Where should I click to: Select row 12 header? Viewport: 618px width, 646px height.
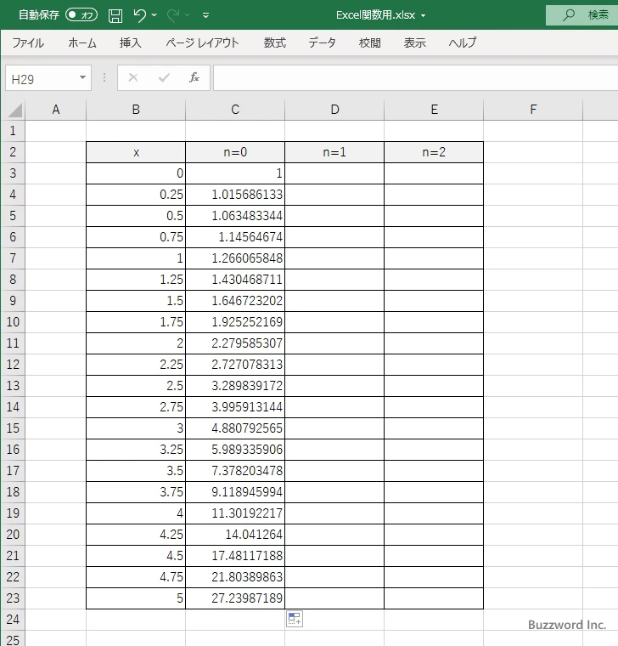click(13, 364)
